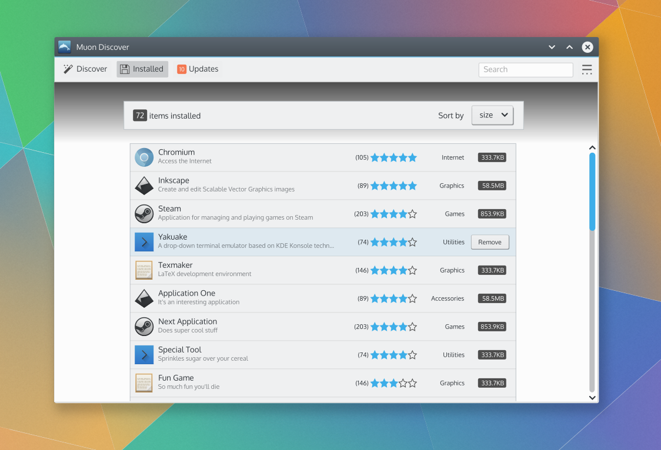
Task: Click the Inkscape app icon
Action: coord(144,186)
